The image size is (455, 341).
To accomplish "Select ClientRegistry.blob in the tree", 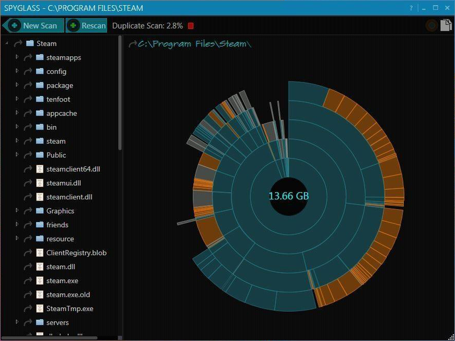I will 76,253.
